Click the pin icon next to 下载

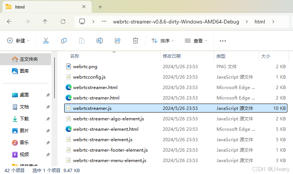coord(48,119)
